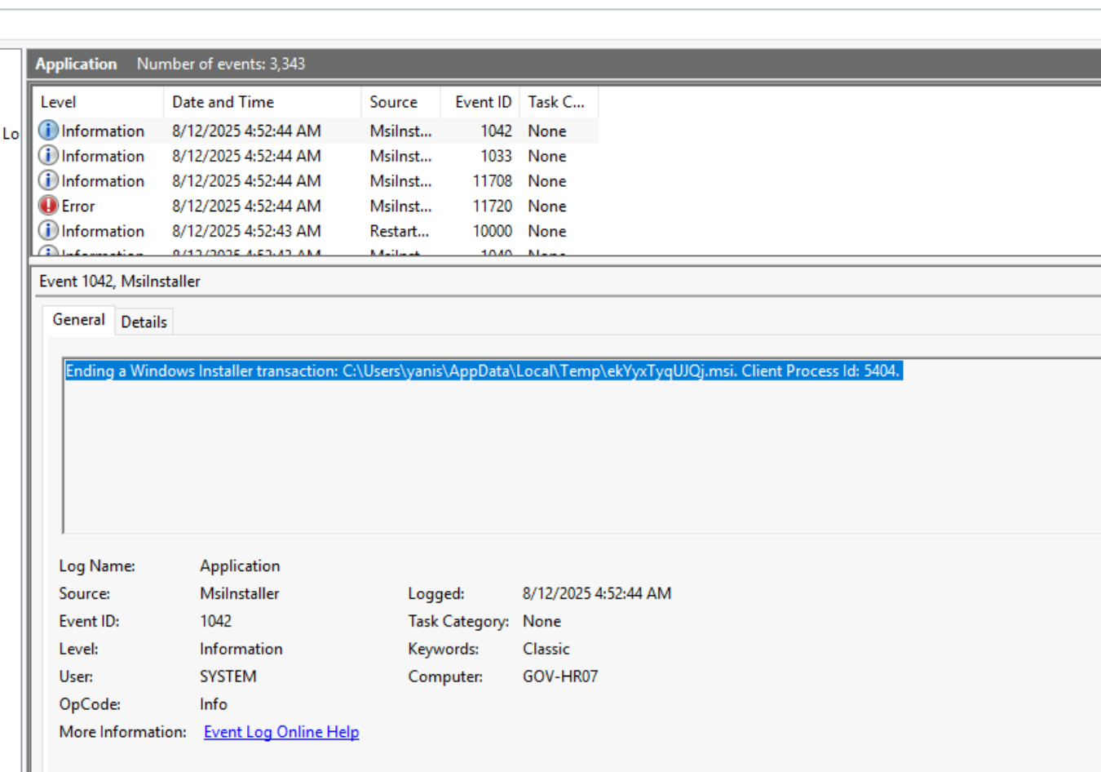This screenshot has height=772, width=1101.
Task: Click the Restart... source cell
Action: tap(399, 231)
